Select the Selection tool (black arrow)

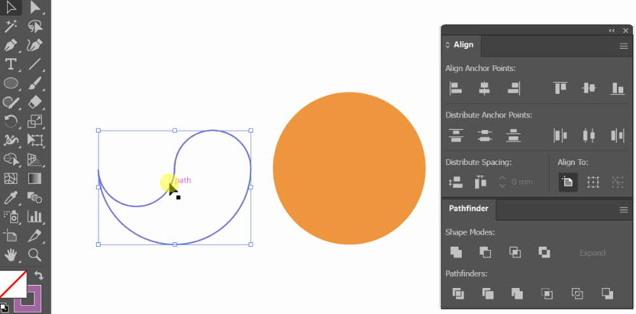[x=11, y=8]
